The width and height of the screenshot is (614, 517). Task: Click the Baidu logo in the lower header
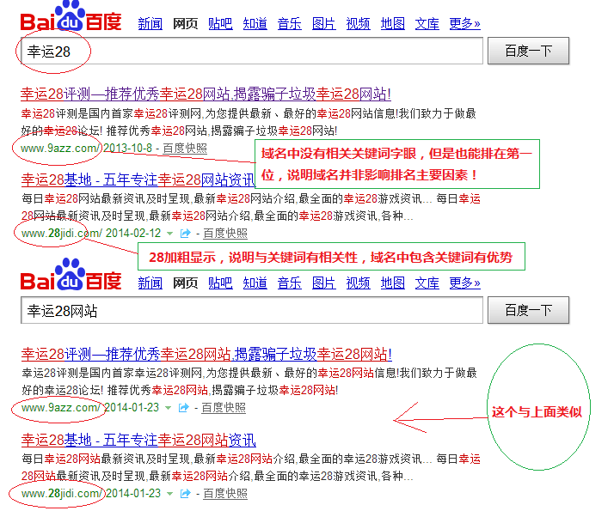(x=71, y=275)
